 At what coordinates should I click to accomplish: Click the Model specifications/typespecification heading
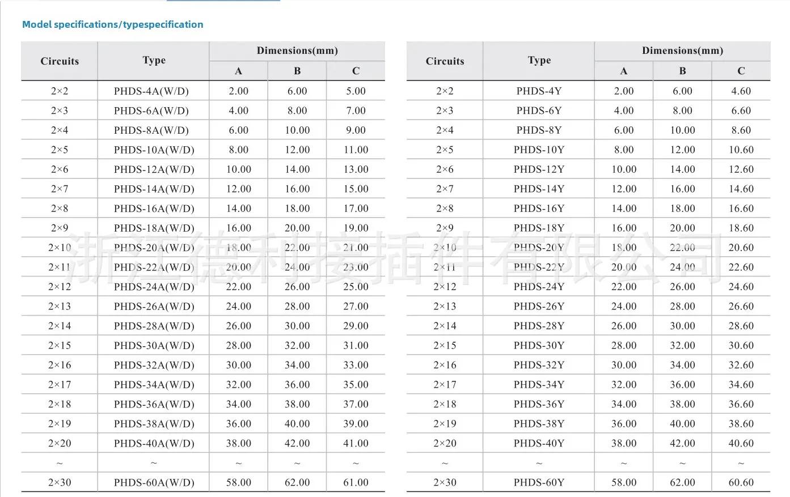click(x=112, y=24)
